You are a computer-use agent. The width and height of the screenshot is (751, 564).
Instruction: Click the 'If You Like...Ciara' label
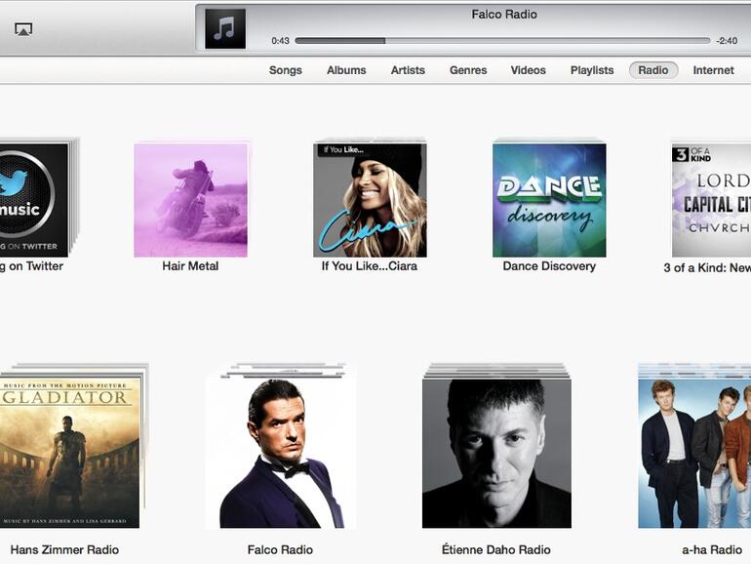coord(370,266)
